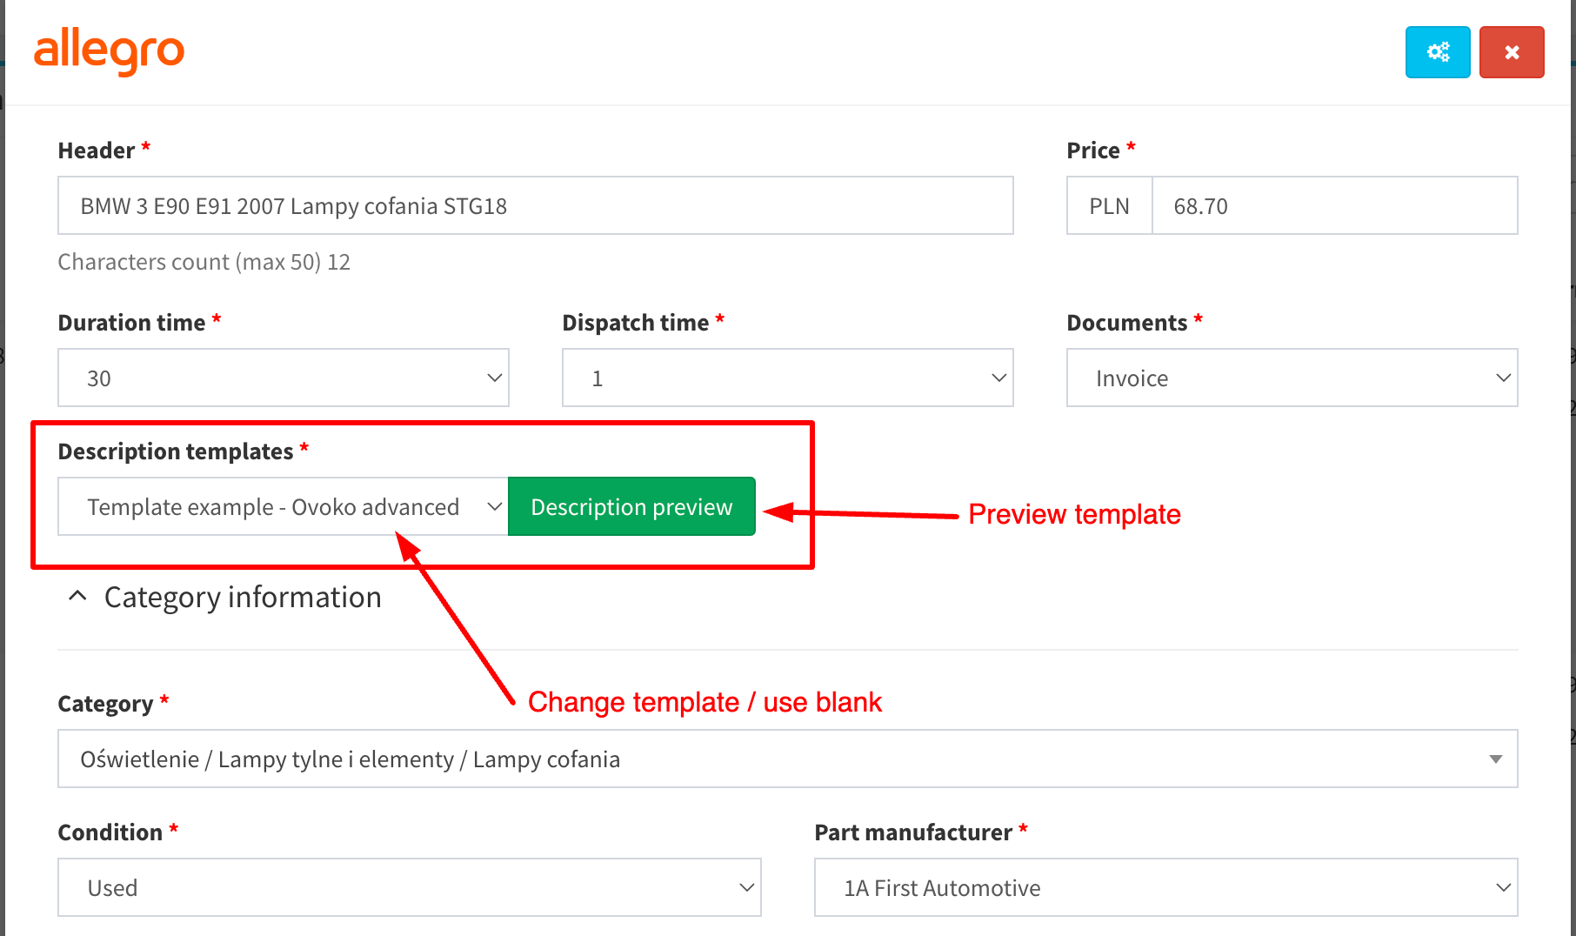Collapse the Category information chevron
The image size is (1576, 936).
[77, 597]
